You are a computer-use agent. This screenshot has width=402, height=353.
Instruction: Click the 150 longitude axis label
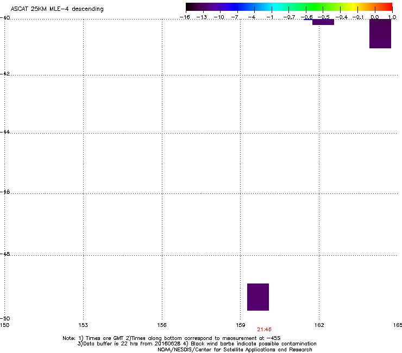[x=5, y=325]
